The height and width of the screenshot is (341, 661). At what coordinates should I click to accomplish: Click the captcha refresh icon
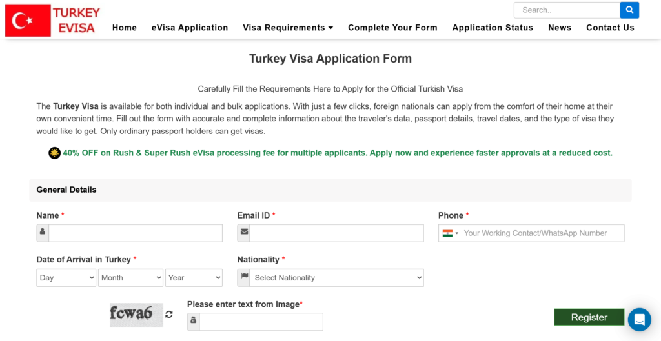coord(169,315)
